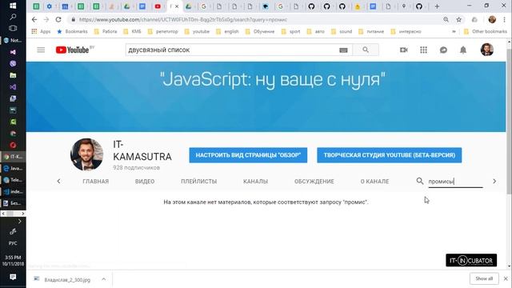The width and height of the screenshot is (512, 288).
Task: Open the ВИДЕО channel tab
Action: pos(145,182)
